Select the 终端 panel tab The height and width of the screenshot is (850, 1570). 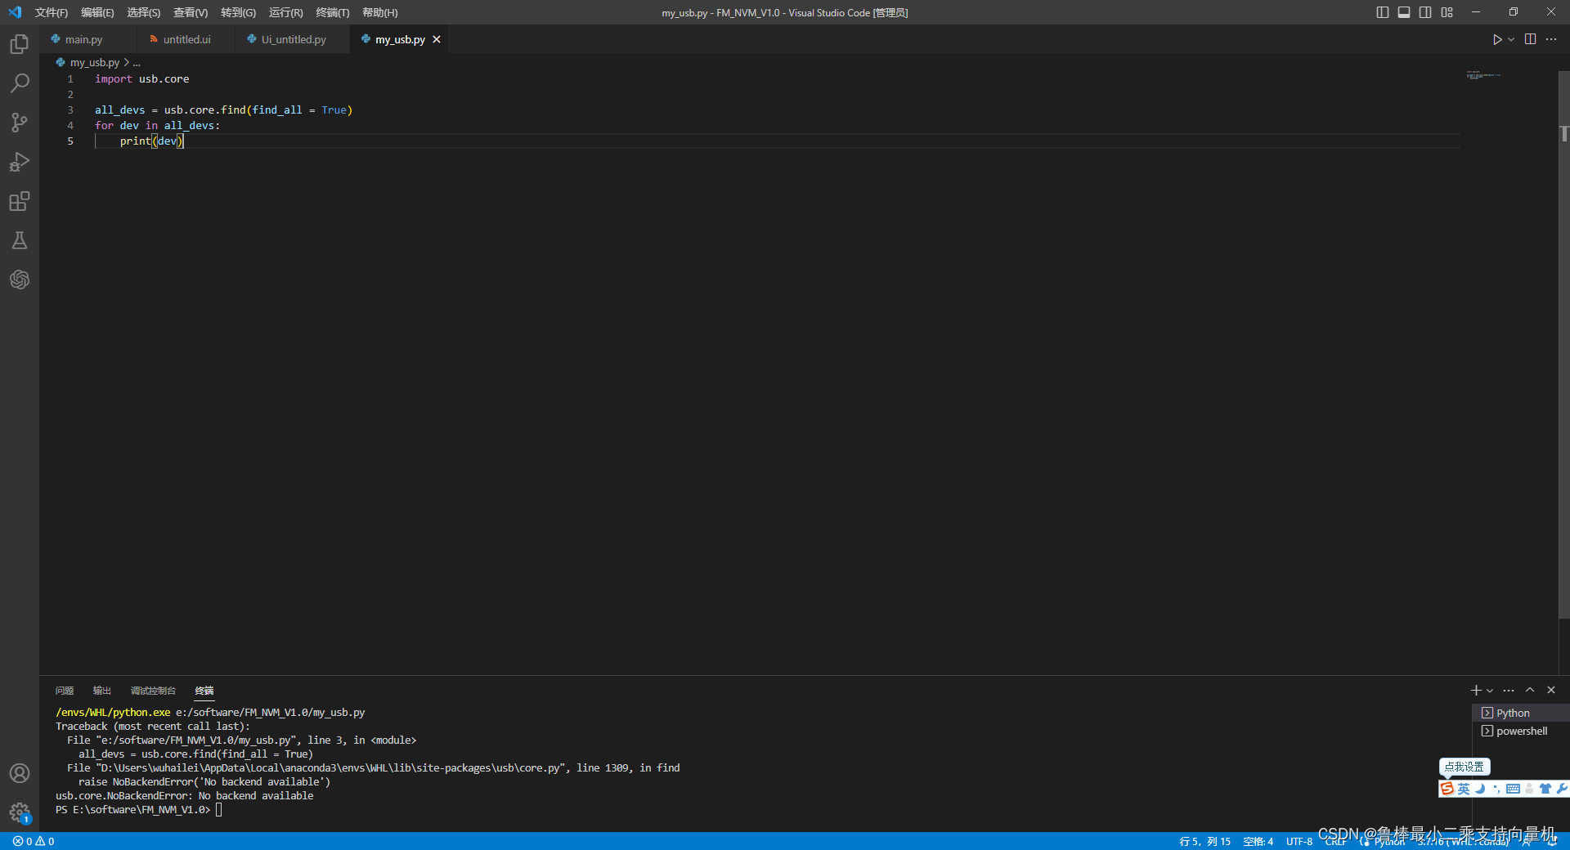204,691
